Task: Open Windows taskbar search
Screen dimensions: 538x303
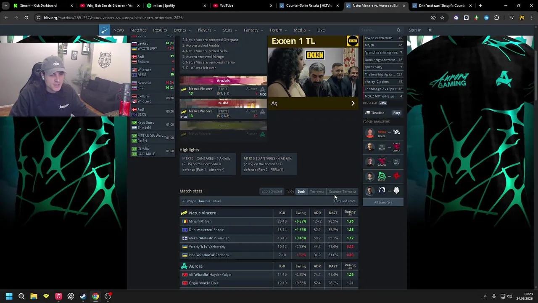Action: click(x=21, y=296)
